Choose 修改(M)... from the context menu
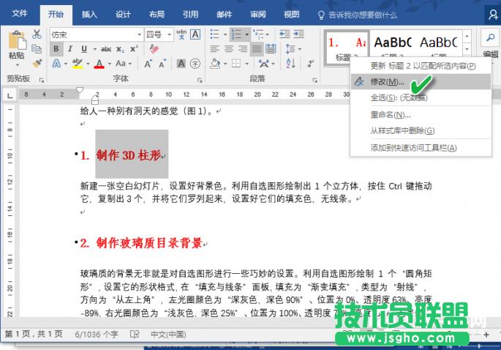Viewport: 501px width, 350px height. (388, 81)
